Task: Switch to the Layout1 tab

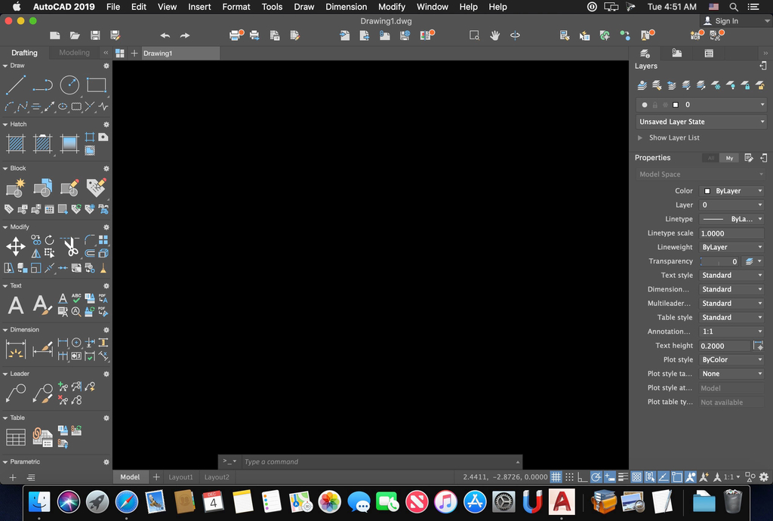Action: [x=180, y=477]
